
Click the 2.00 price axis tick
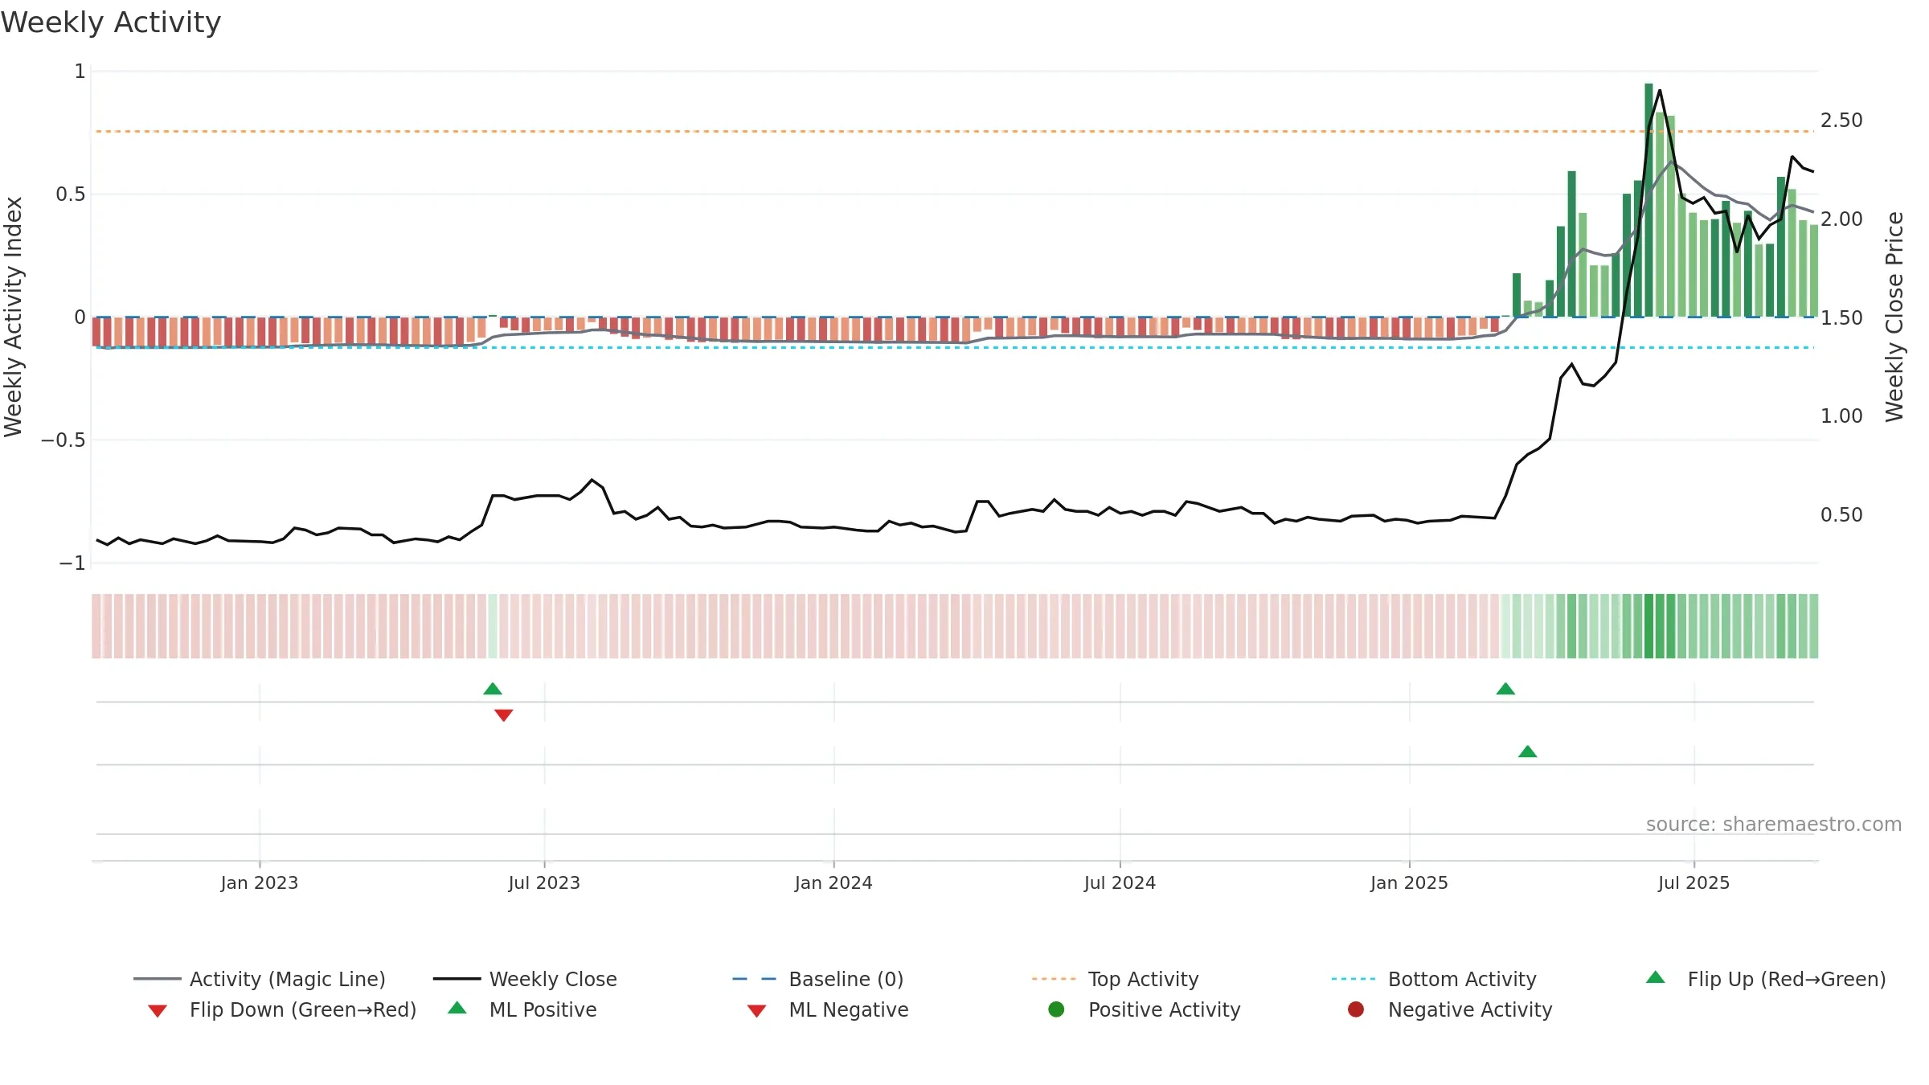(x=1841, y=219)
